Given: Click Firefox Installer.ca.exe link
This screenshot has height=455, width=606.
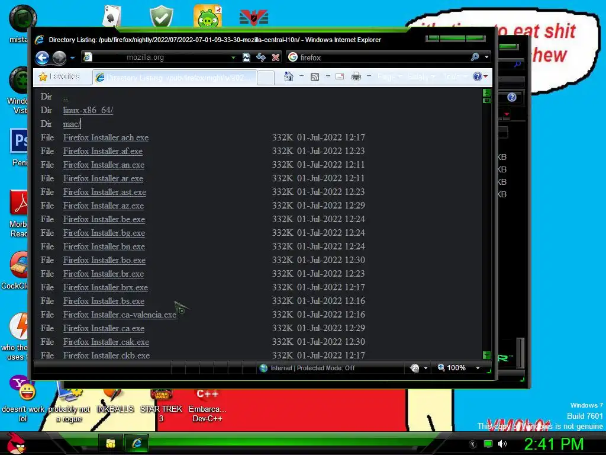Looking at the screenshot, I should [104, 328].
